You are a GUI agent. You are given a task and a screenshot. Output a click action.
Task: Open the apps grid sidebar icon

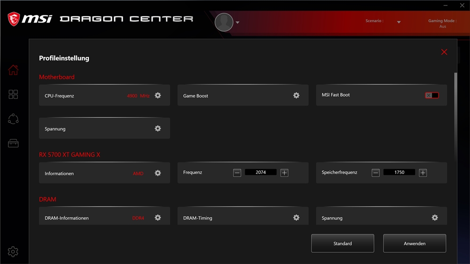pos(13,95)
